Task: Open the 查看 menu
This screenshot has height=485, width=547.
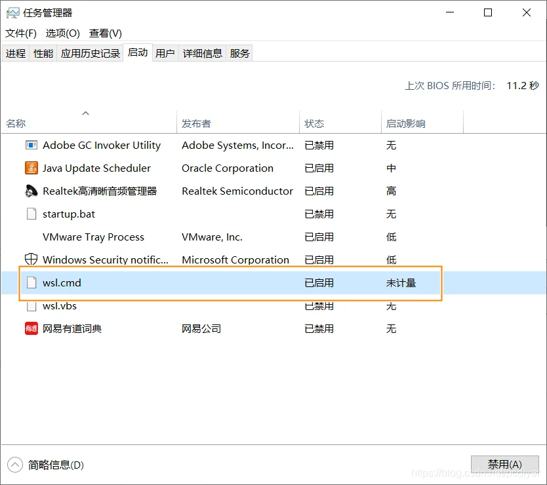Action: [x=104, y=33]
